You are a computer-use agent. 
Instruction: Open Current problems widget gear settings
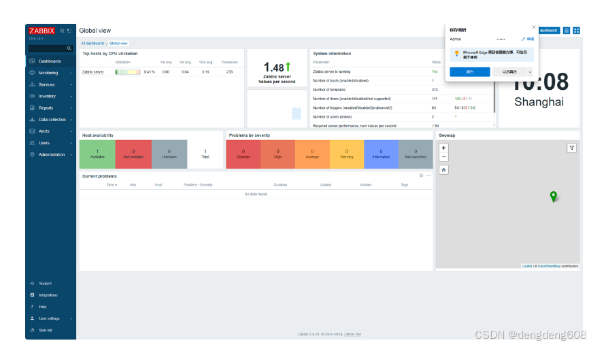click(421, 176)
